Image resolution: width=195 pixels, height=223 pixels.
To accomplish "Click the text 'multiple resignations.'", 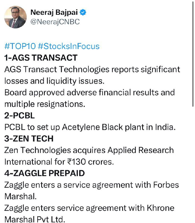I will pos(45,104).
